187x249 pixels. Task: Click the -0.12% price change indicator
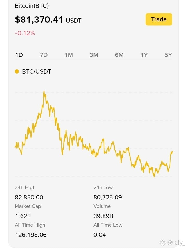coord(25,33)
